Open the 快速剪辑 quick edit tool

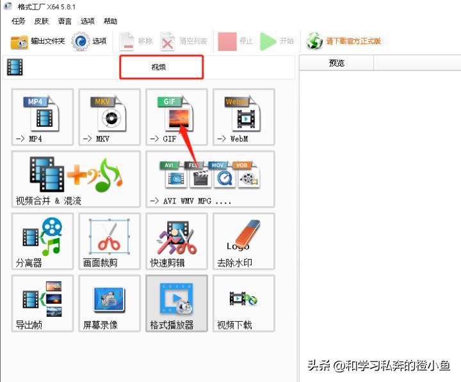point(177,241)
